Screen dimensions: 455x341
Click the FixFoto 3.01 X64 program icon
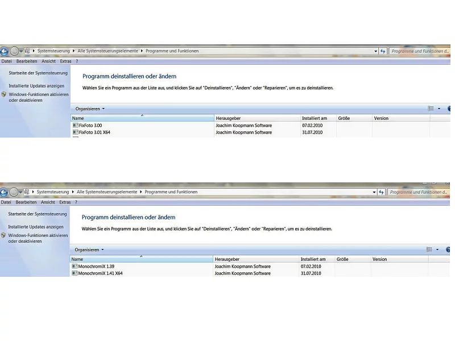pyautogui.click(x=76, y=132)
